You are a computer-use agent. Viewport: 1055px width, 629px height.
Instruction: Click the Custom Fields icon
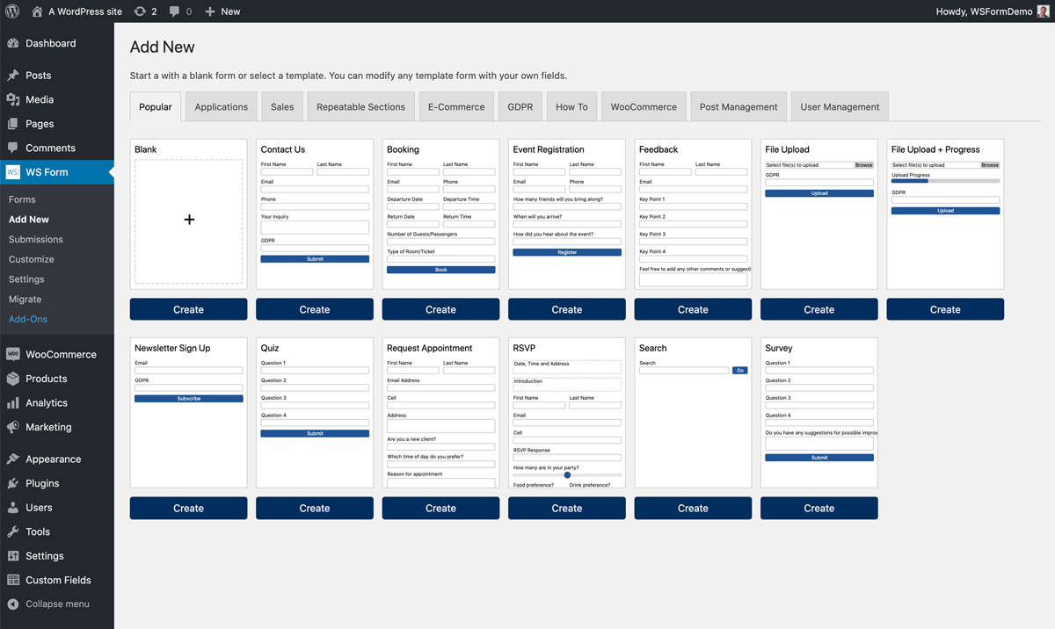(13, 580)
